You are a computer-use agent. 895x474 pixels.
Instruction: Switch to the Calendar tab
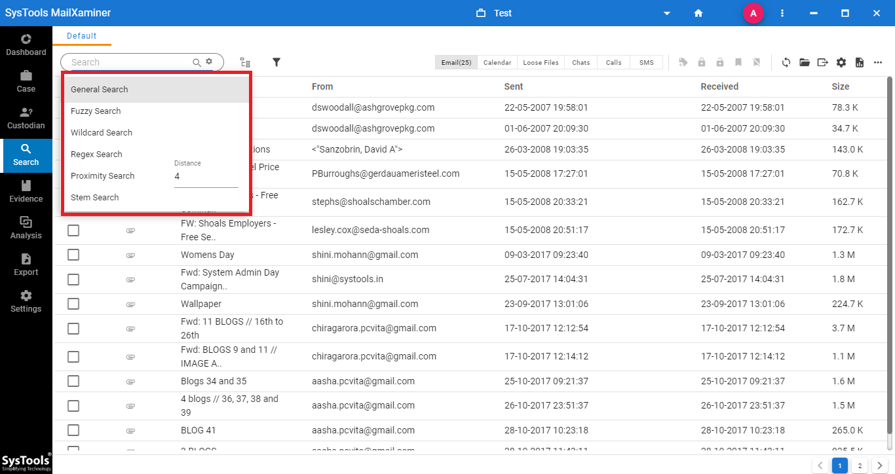497,62
